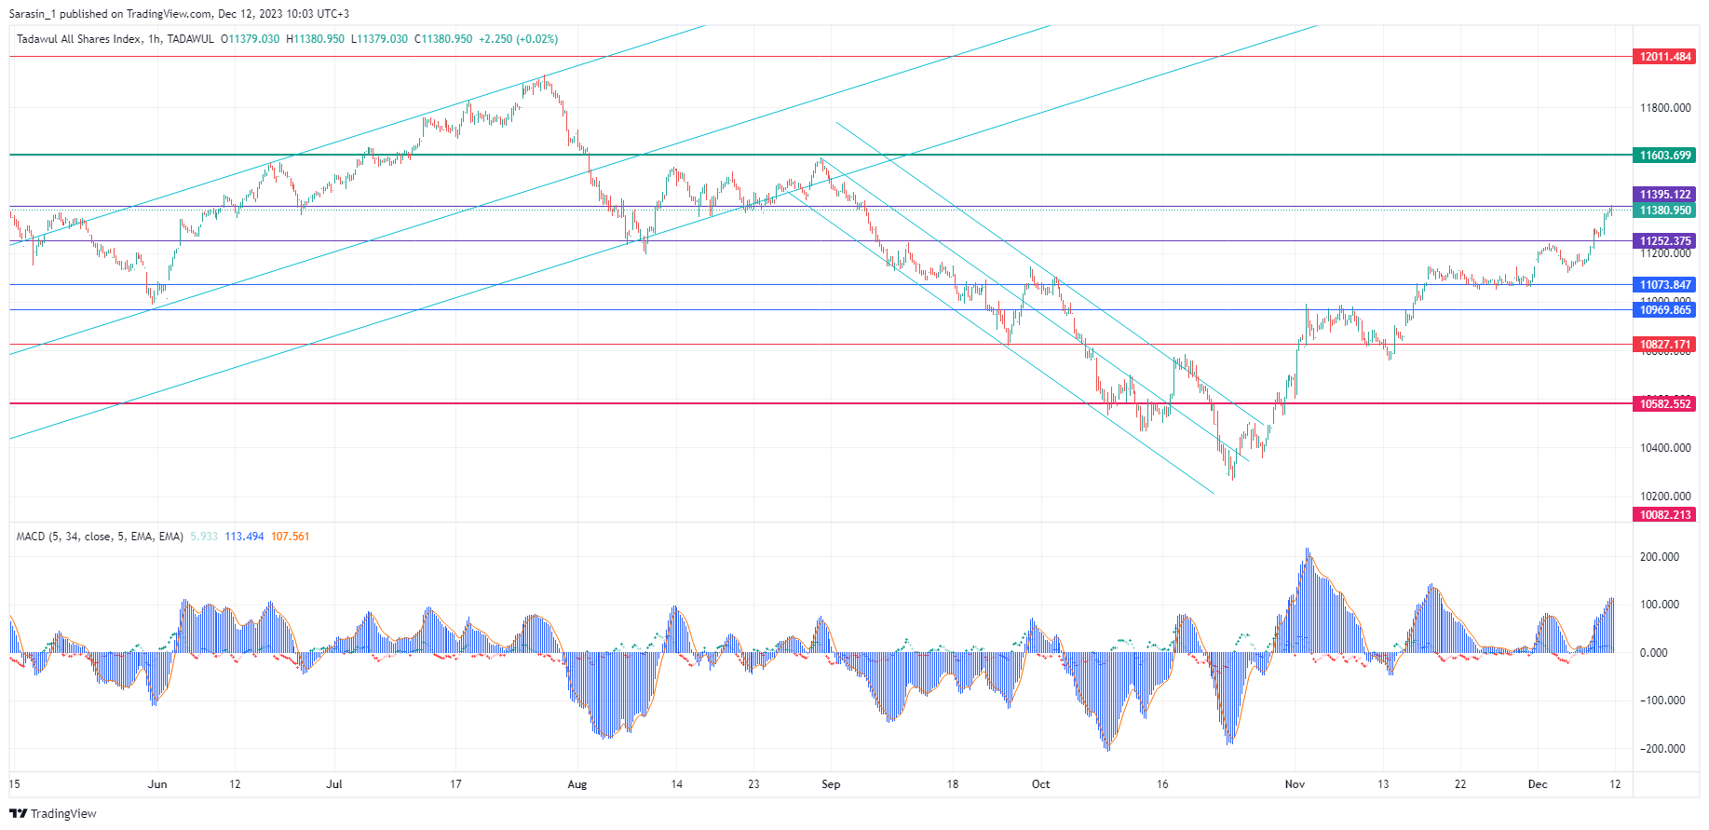This screenshot has width=1709, height=830.
Task: Click the 15 date label on the time axis
Action: pos(14,784)
